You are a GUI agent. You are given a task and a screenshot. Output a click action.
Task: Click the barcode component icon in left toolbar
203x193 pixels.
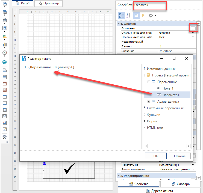coord(4,28)
